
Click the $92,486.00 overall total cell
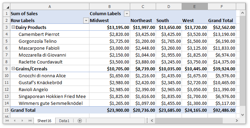point(222,110)
